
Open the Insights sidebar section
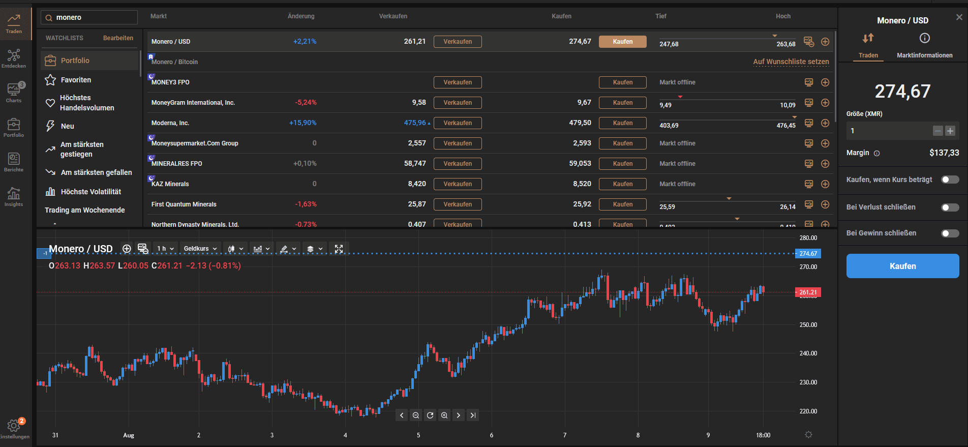[x=14, y=196]
